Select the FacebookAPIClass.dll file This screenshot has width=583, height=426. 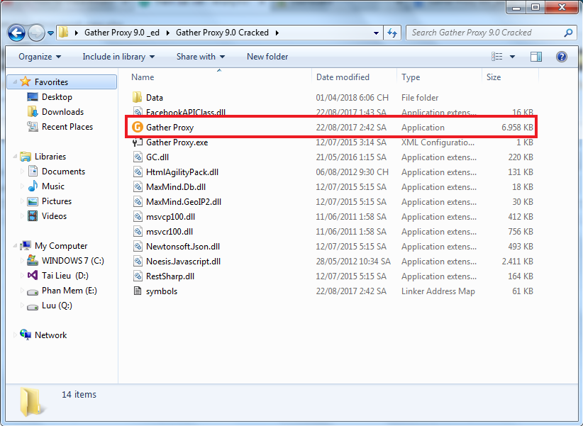tap(186, 112)
